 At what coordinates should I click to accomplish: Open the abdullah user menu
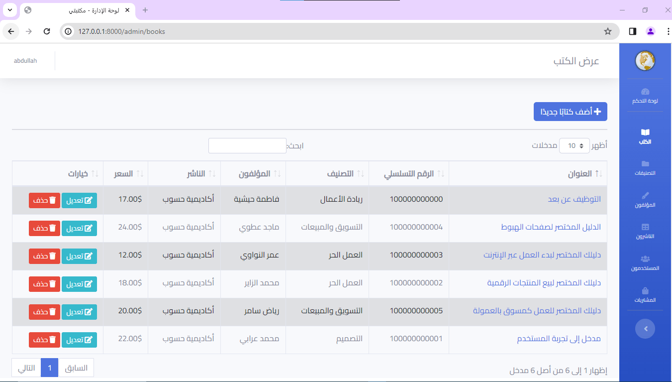pyautogui.click(x=25, y=61)
